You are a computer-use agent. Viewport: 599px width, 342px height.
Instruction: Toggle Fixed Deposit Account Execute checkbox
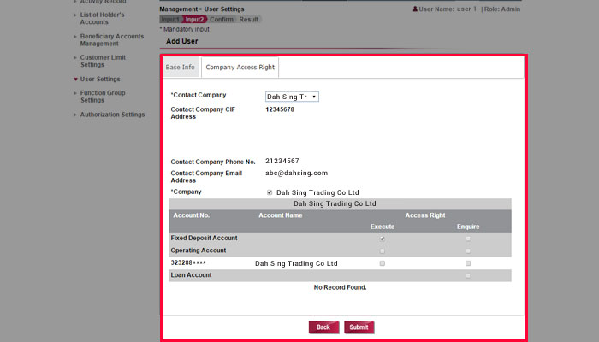[383, 239]
